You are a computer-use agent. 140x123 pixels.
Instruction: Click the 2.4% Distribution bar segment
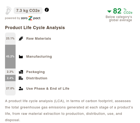click(10, 78)
